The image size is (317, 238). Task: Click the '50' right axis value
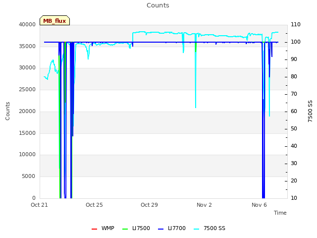294,129
